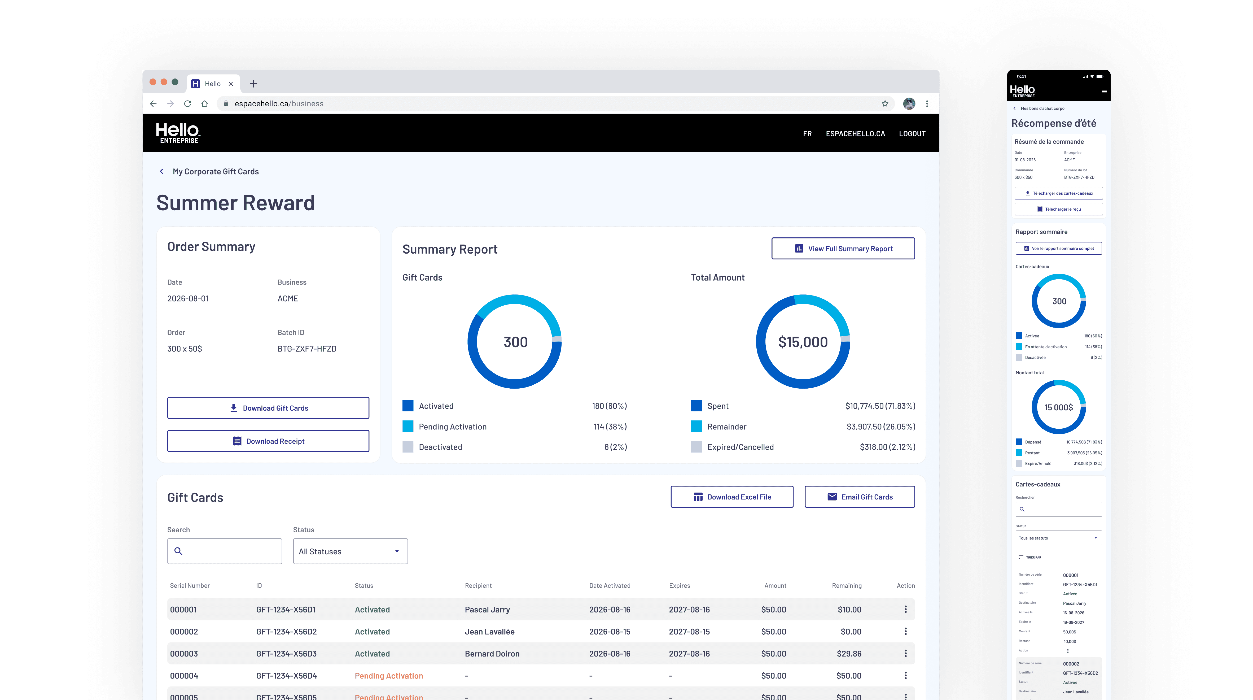Open the browser three-dot menu
1253x700 pixels.
pos(927,104)
